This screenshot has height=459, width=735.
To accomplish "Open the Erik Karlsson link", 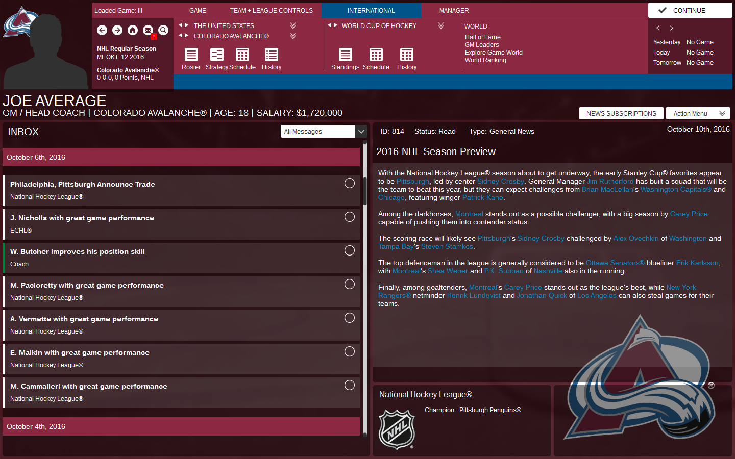I will 698,263.
